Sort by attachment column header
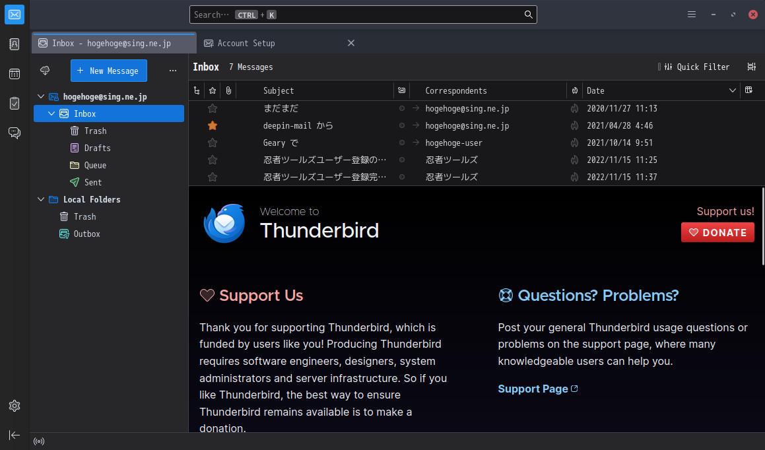 228,90
